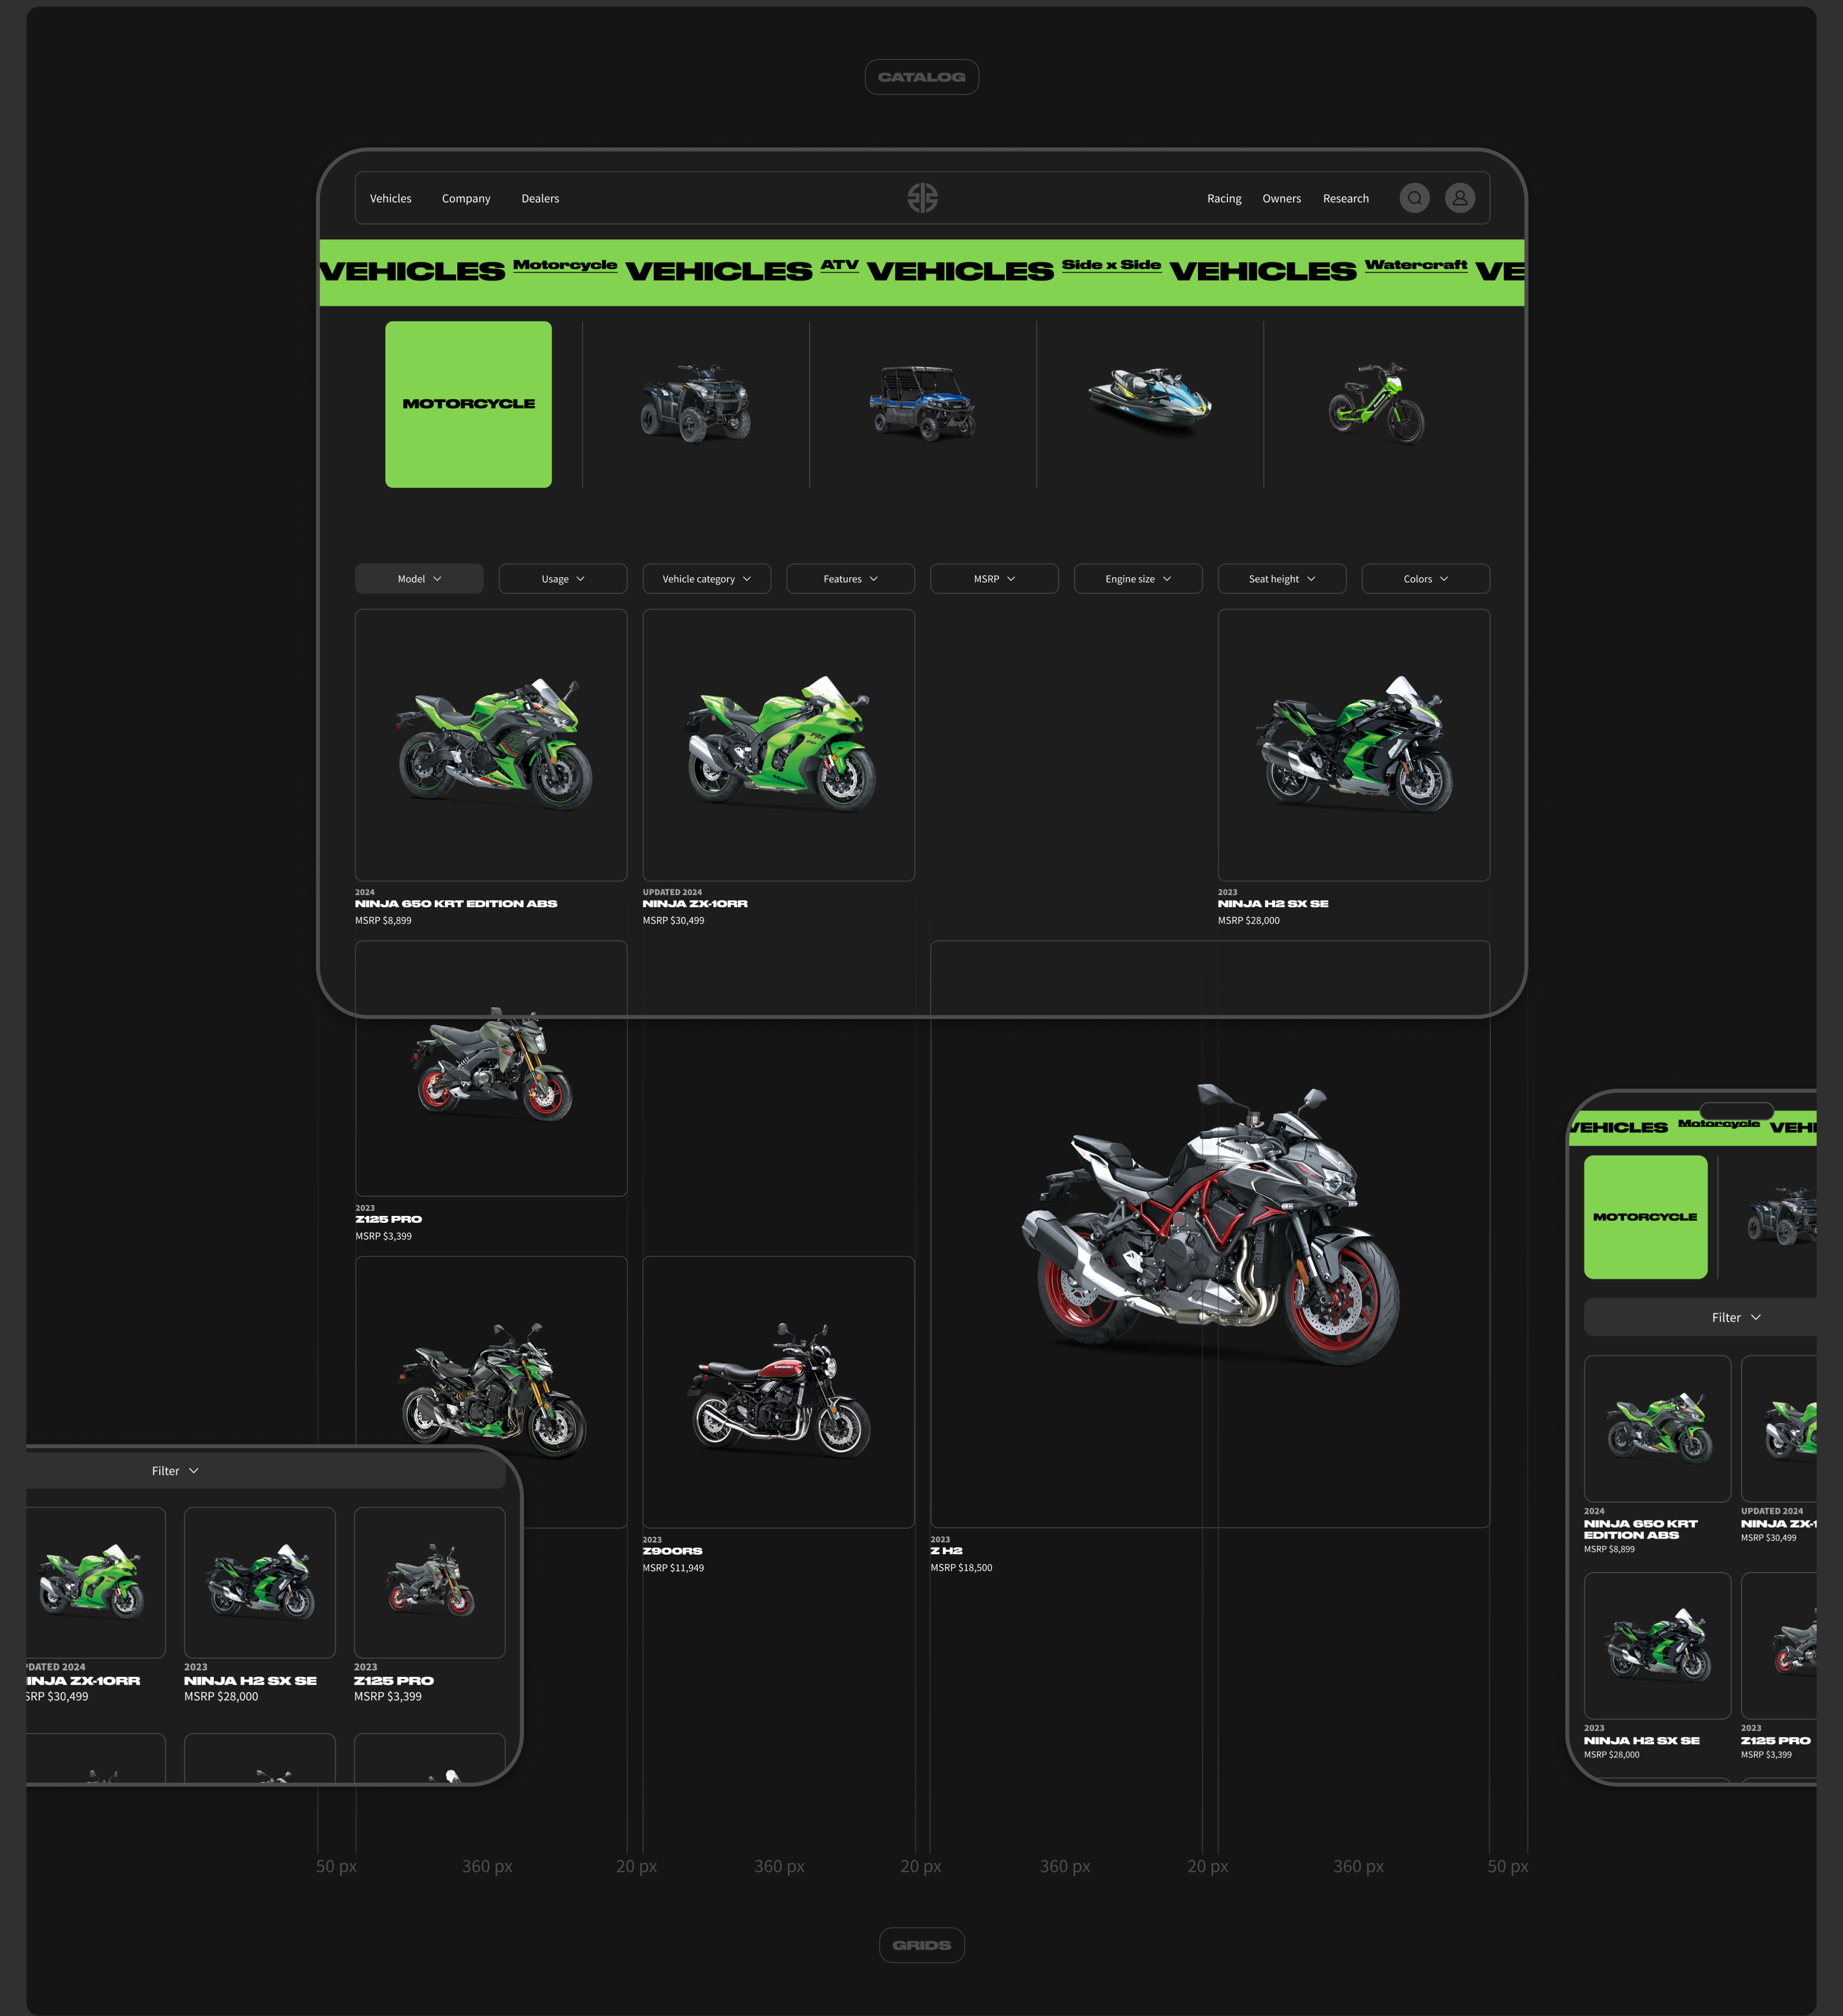This screenshot has height=2016, width=1843.
Task: Select the green Motorcycle category tile
Action: (467, 403)
